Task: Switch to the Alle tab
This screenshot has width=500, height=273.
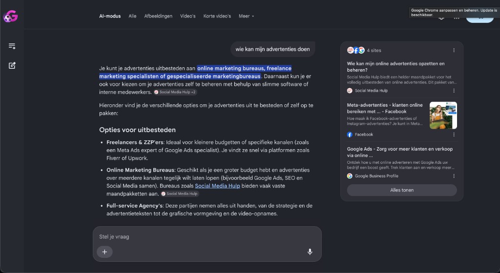Action: pyautogui.click(x=132, y=16)
